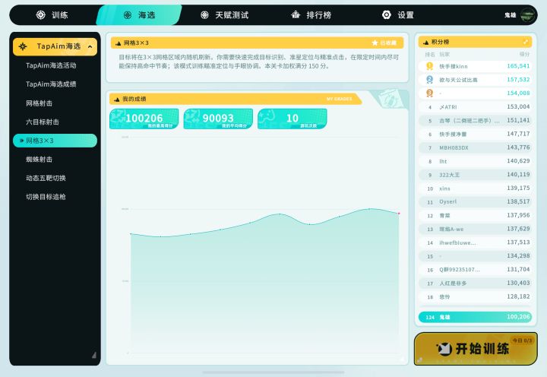Viewport: 547px width, 377px height.
Task: Select leaderboard row for lht
Action: point(475,161)
